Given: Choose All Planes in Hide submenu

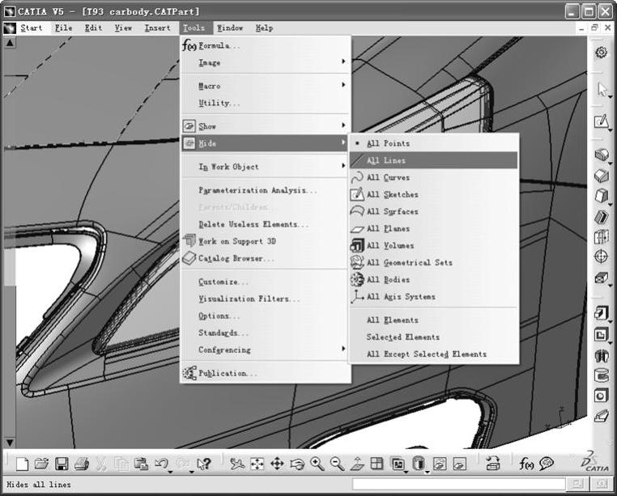Looking at the screenshot, I should (434, 228).
